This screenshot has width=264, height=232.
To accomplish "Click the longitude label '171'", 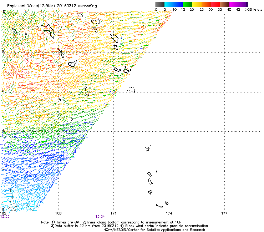I will (x=113, y=213).
